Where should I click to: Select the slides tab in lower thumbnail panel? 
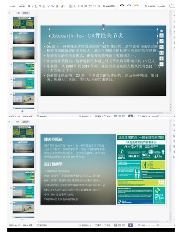tap(26, 122)
